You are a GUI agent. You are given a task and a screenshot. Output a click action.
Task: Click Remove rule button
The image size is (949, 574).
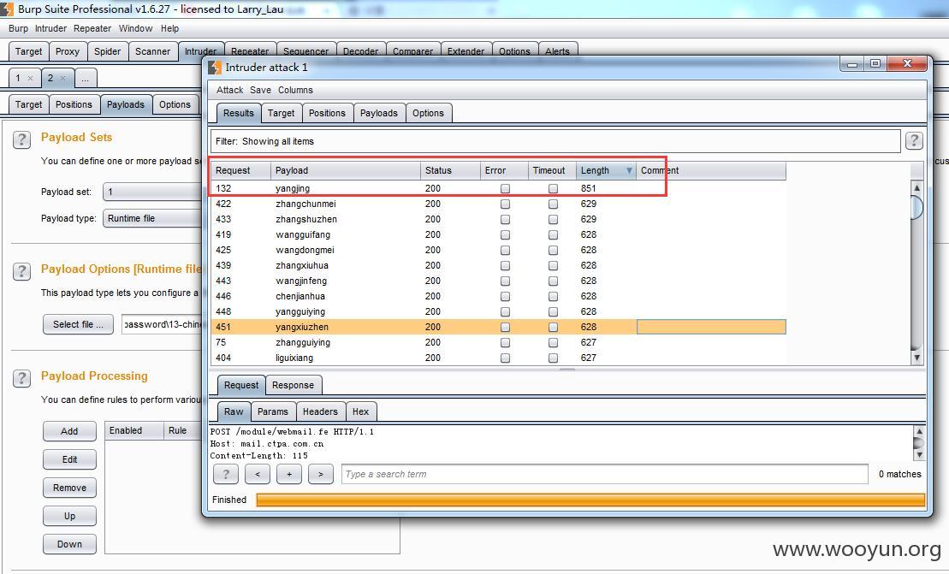point(69,488)
